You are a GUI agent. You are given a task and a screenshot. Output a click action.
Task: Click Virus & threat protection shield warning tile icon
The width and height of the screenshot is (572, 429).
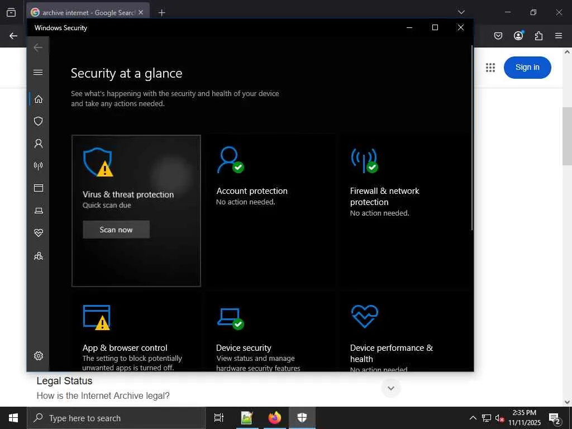[x=98, y=162]
